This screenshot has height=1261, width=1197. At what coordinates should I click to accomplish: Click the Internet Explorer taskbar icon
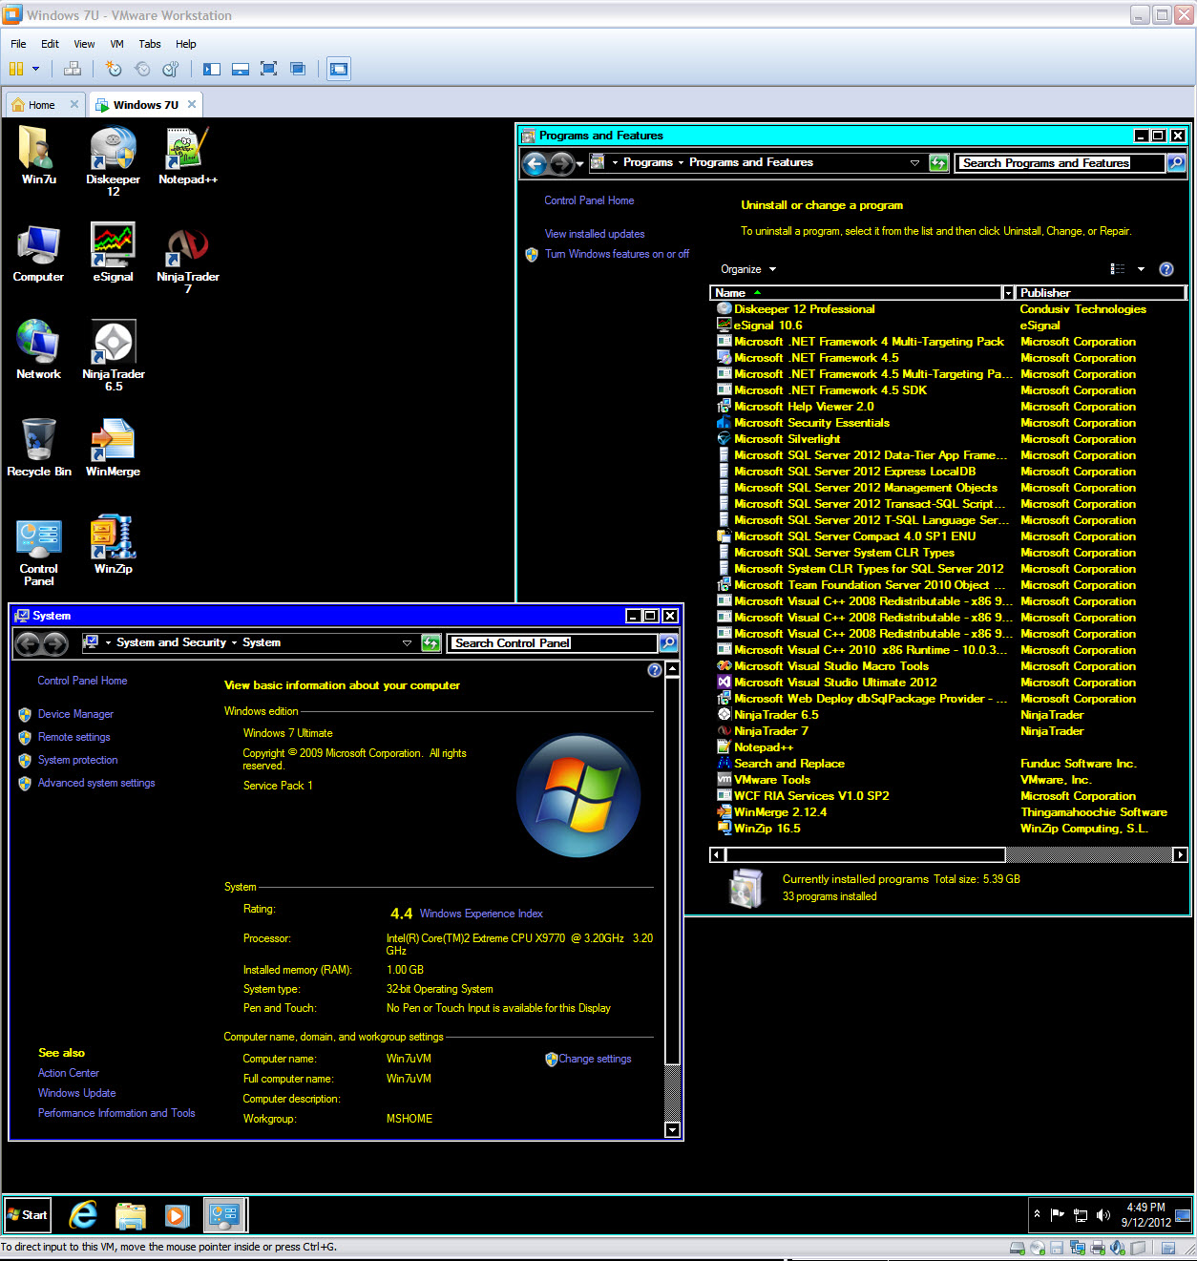coord(84,1215)
